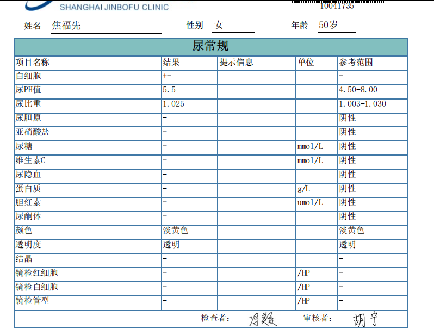The image size is (434, 328).
Task: Click the patient name field after 姓名
Action: (x=66, y=26)
